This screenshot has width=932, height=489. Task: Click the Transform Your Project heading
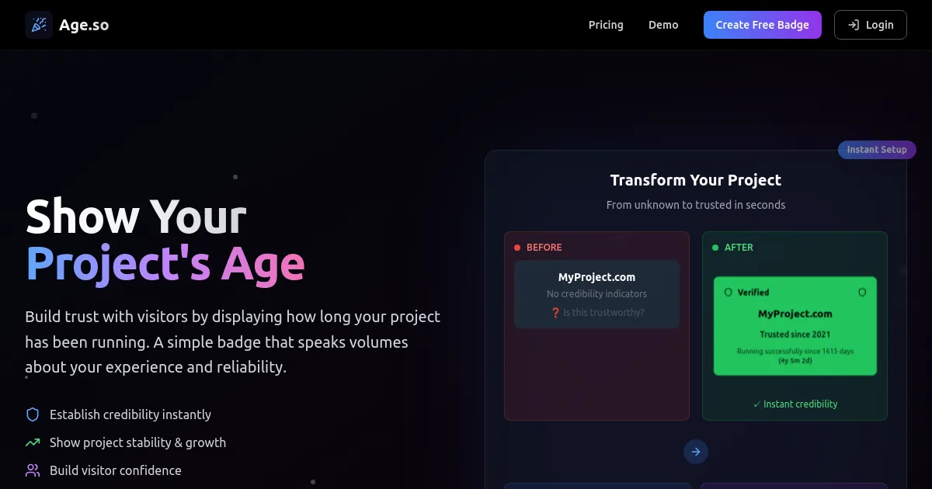click(695, 180)
